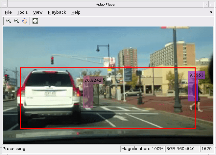Click the frame counter 1629
This screenshot has width=216, height=155.
(x=206, y=149)
